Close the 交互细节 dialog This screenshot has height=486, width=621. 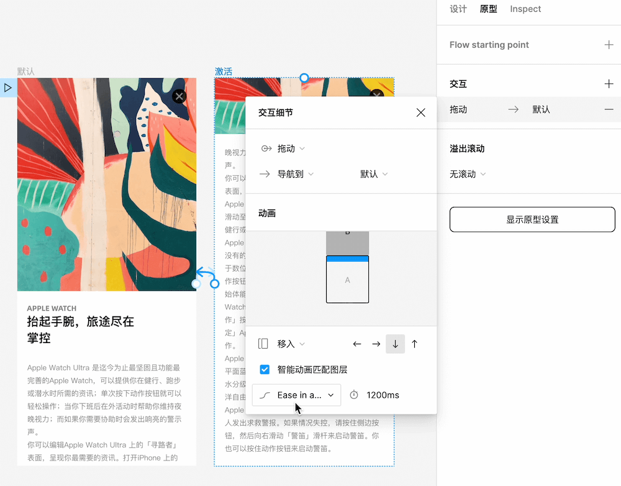click(x=420, y=112)
